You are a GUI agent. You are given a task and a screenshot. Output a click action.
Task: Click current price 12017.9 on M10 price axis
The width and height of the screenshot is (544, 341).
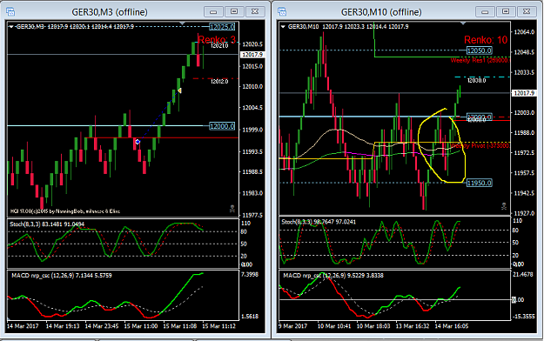pos(524,93)
